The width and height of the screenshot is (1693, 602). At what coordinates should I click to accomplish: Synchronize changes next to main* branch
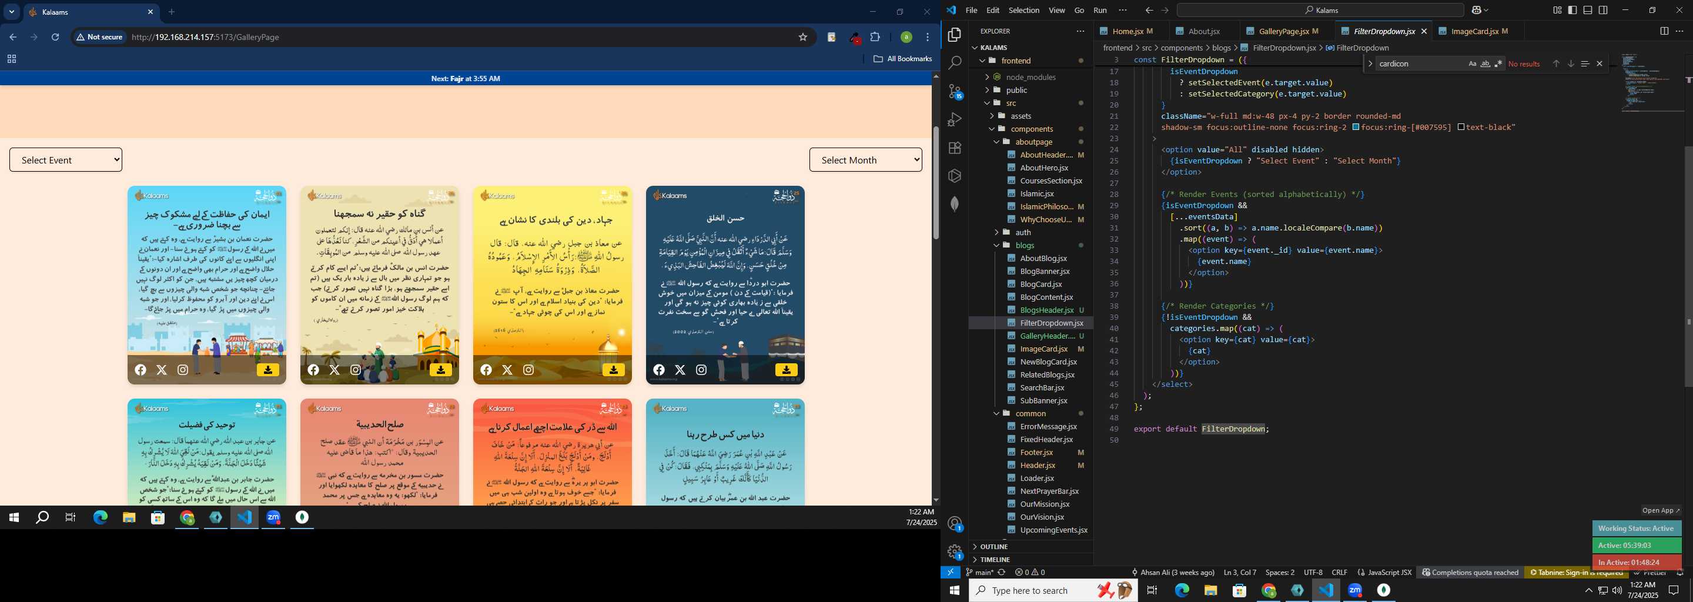[x=1002, y=573]
